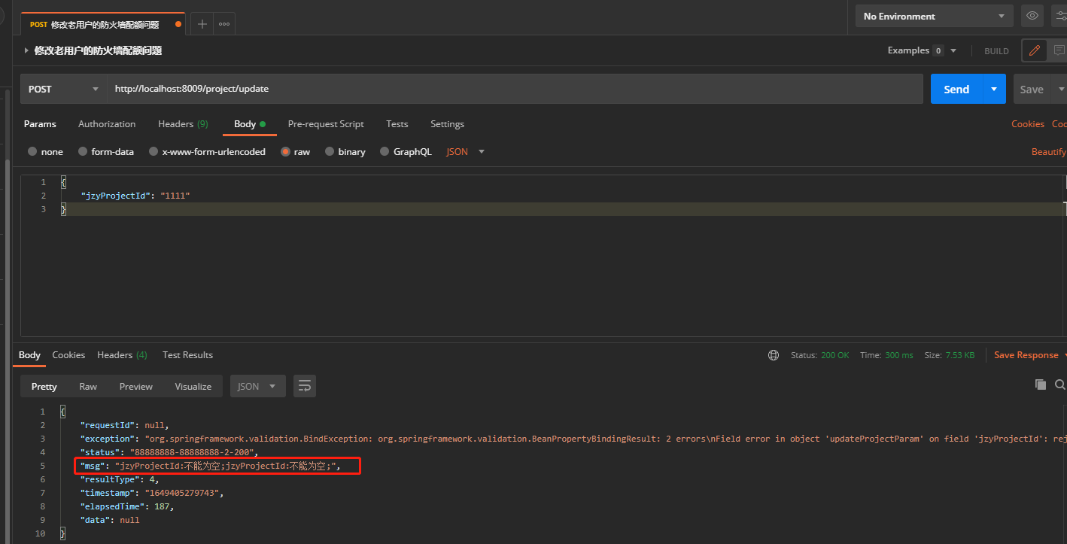
Task: Switch to the Pre-request Script tab
Action: 326,124
